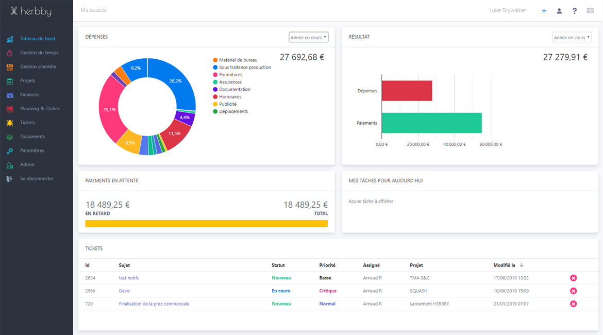Click the yellow pending payments progress bar
Viewport: 603px width, 335px height.
coord(207,224)
